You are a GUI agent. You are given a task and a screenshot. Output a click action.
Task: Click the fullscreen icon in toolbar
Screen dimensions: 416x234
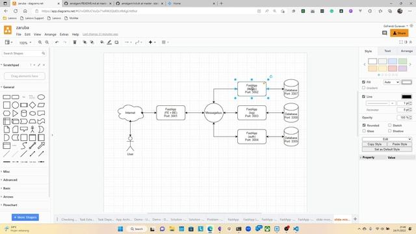tap(401, 42)
